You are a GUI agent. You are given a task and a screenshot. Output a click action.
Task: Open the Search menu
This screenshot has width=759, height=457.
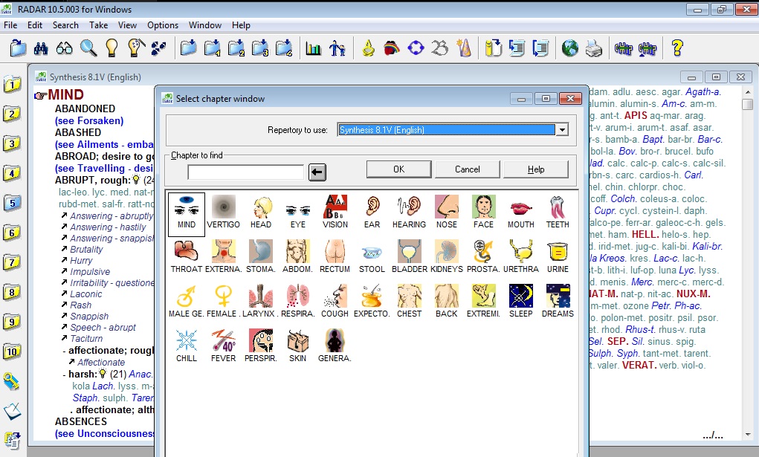click(x=65, y=25)
